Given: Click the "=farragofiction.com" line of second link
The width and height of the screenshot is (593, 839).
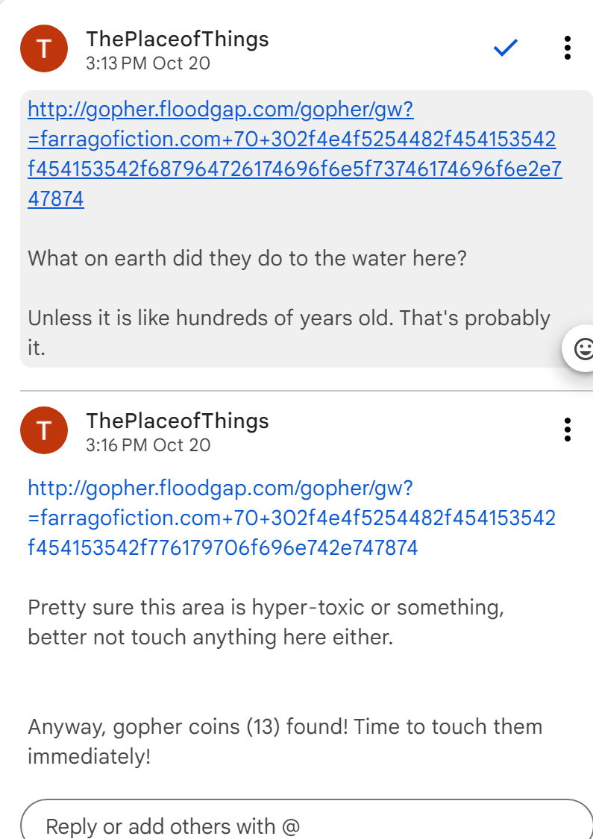Looking at the screenshot, I should [x=291, y=518].
